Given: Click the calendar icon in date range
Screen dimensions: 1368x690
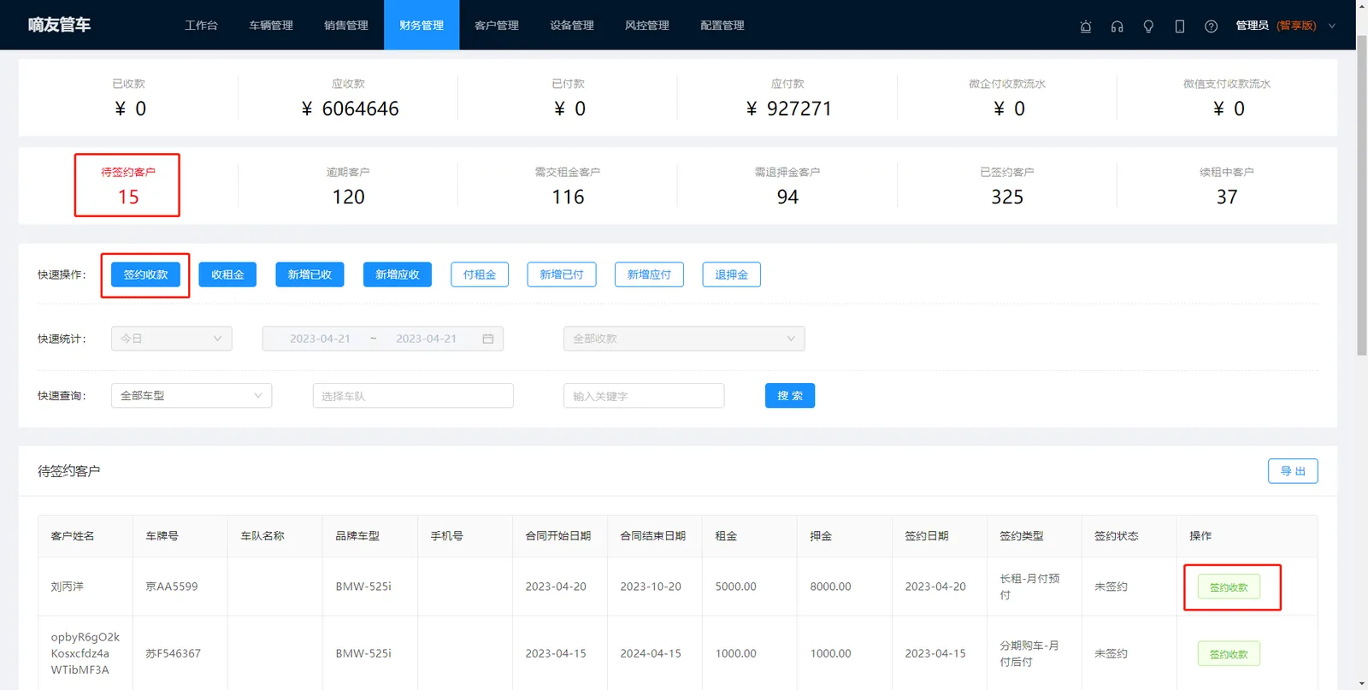Looking at the screenshot, I should coord(488,339).
